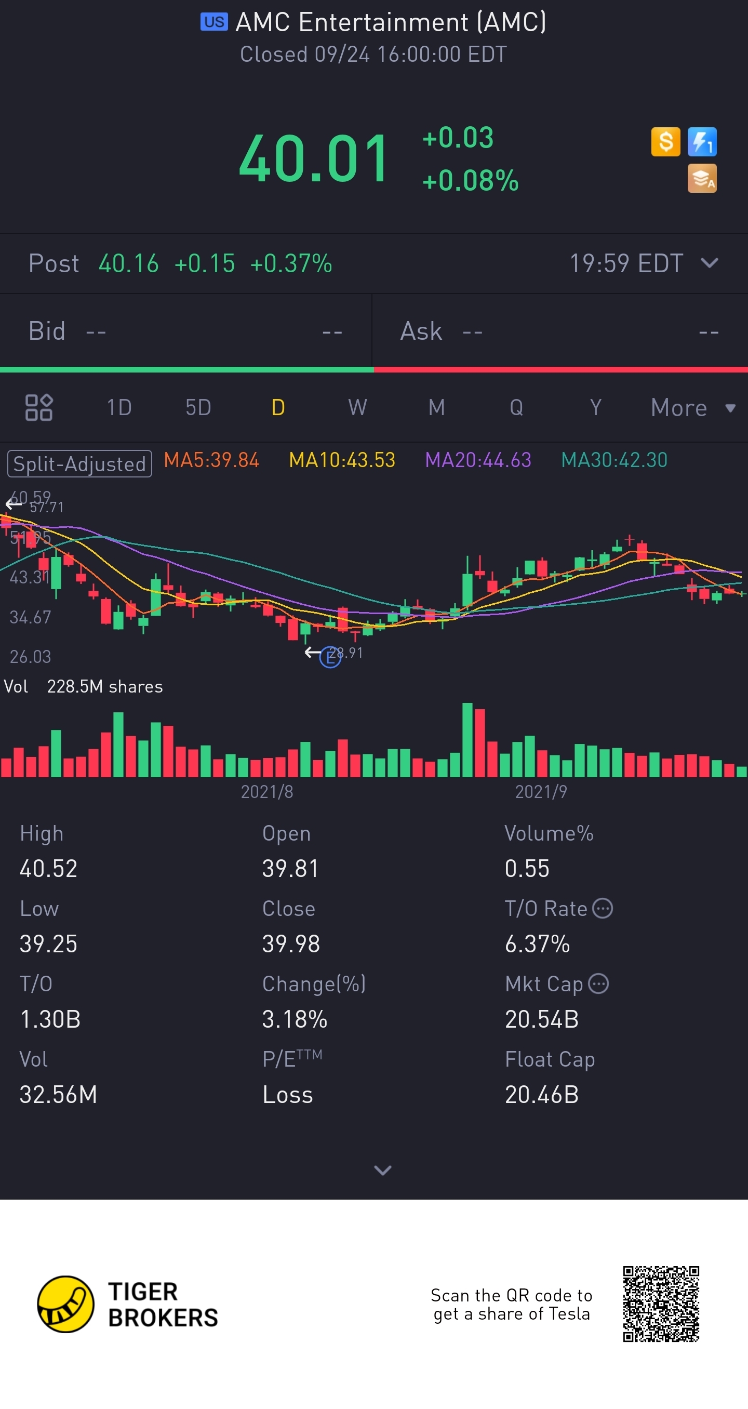Screen dimensions: 748x1409
Task: Tap the Close 39.98 value
Action: (x=291, y=943)
